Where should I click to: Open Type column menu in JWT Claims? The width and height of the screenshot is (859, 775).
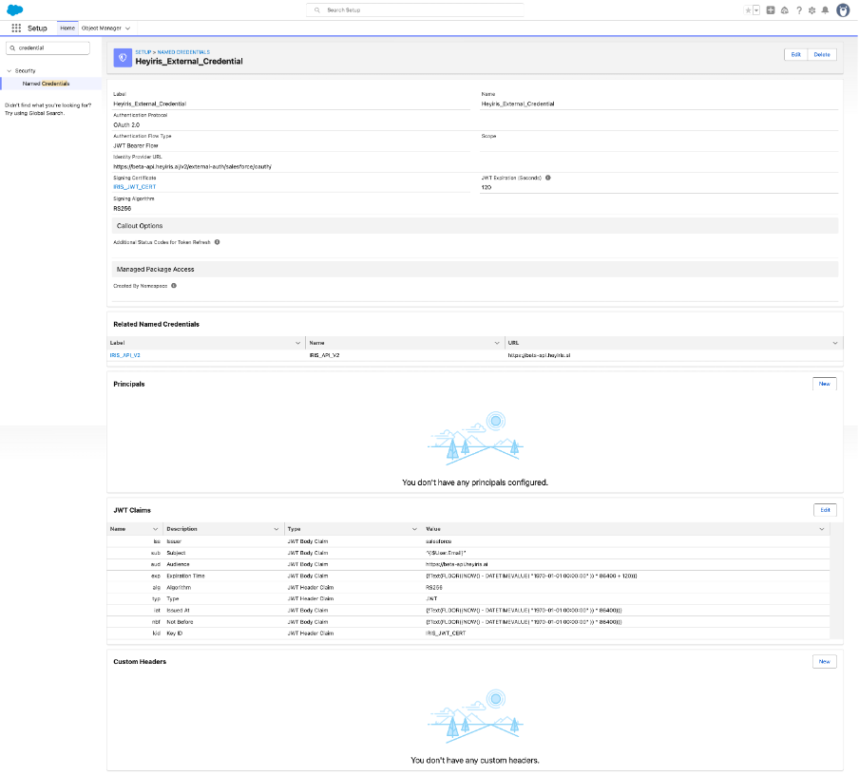point(414,529)
